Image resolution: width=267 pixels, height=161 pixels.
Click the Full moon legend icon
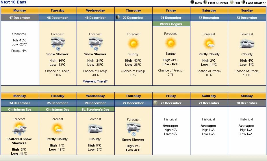(x=232, y=2)
